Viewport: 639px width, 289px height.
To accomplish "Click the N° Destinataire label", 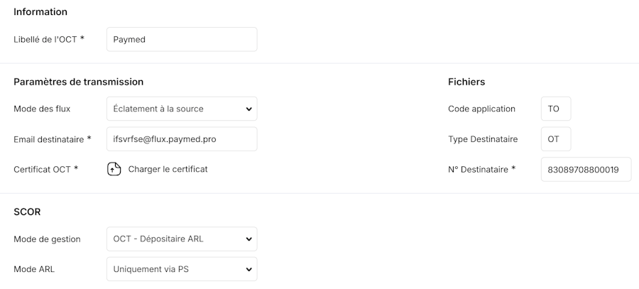I will (x=481, y=169).
